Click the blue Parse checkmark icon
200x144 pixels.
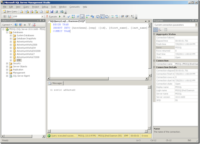pos(69,16)
